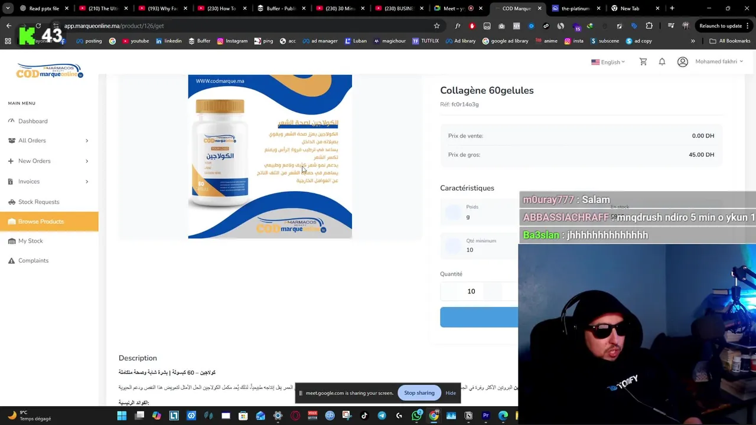Go to My Stock page
Viewport: 756px width, 425px height.
[x=30, y=241]
